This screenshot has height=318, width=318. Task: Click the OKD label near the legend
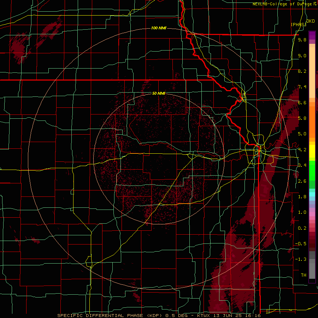click(310, 21)
